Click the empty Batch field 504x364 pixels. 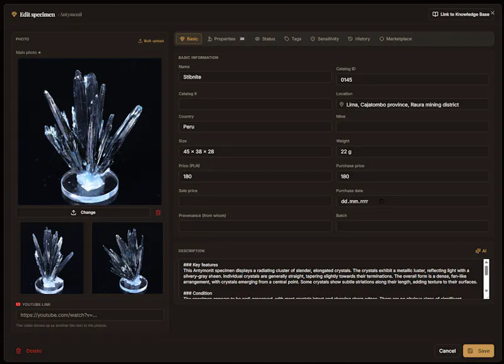(413, 226)
